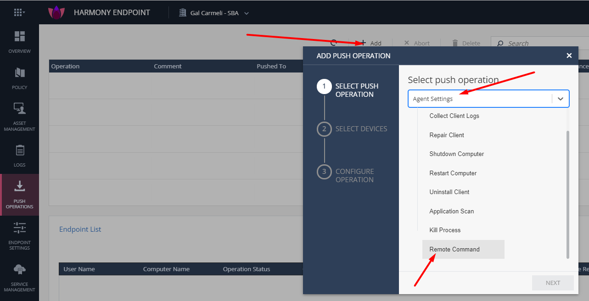Click the Harmony Endpoint lotus logo
The height and width of the screenshot is (301, 589).
(x=56, y=12)
